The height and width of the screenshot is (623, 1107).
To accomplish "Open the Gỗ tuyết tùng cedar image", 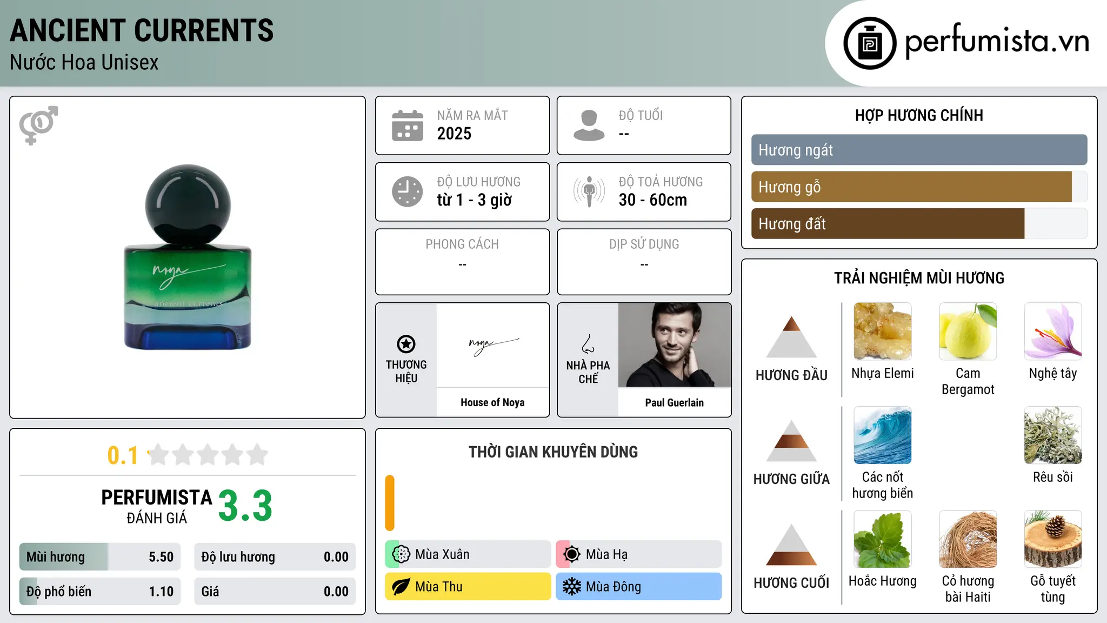I will click(1053, 539).
